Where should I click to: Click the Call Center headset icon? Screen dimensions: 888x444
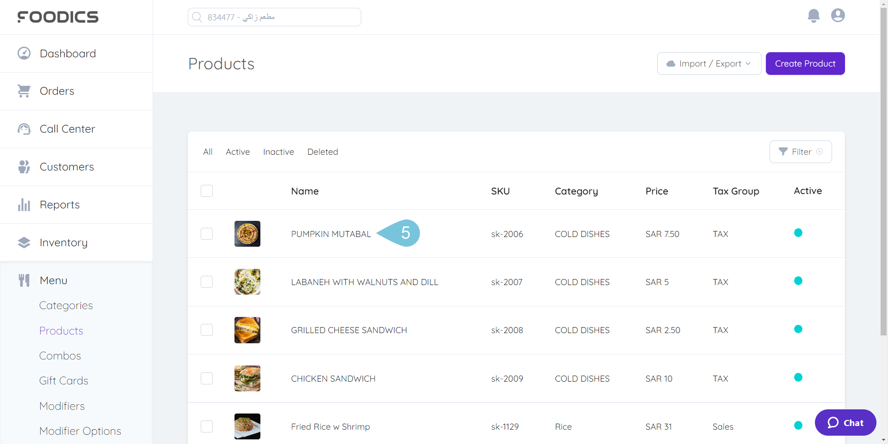[x=24, y=129]
